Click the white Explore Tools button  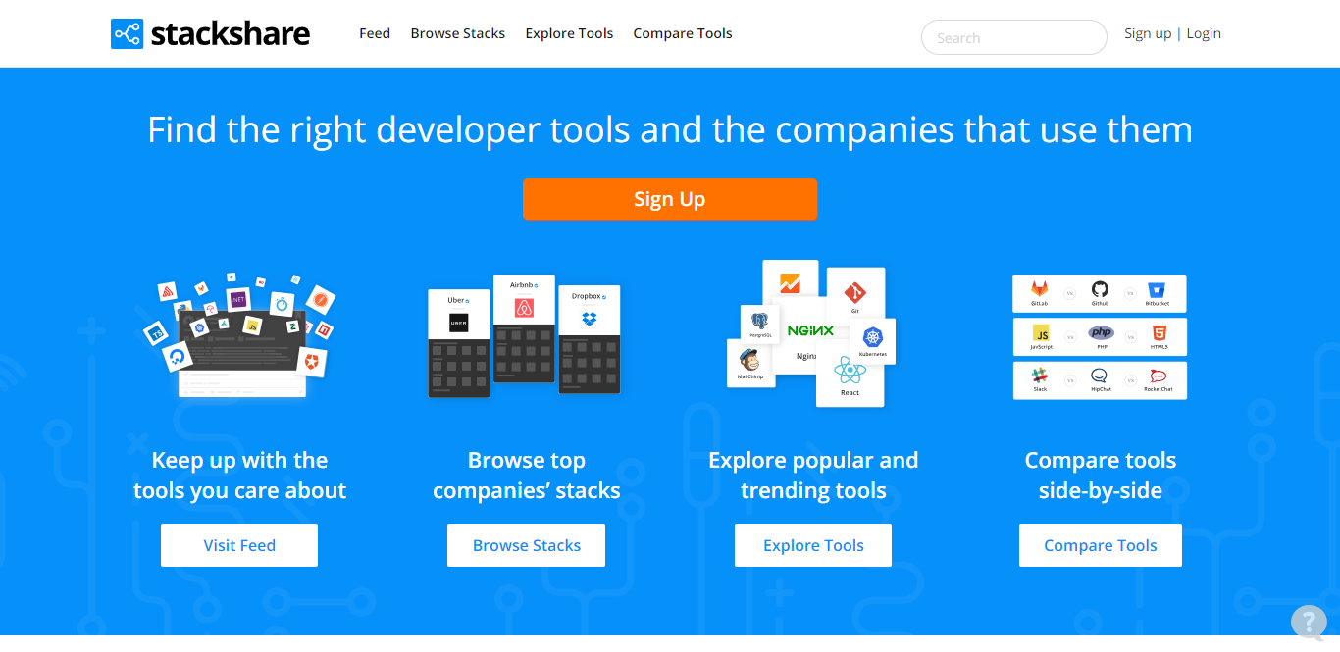point(813,545)
